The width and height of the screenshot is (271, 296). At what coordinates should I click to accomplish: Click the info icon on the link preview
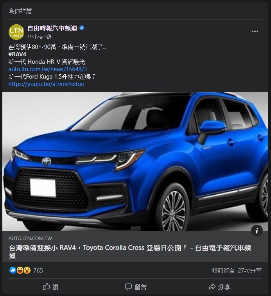tap(257, 231)
